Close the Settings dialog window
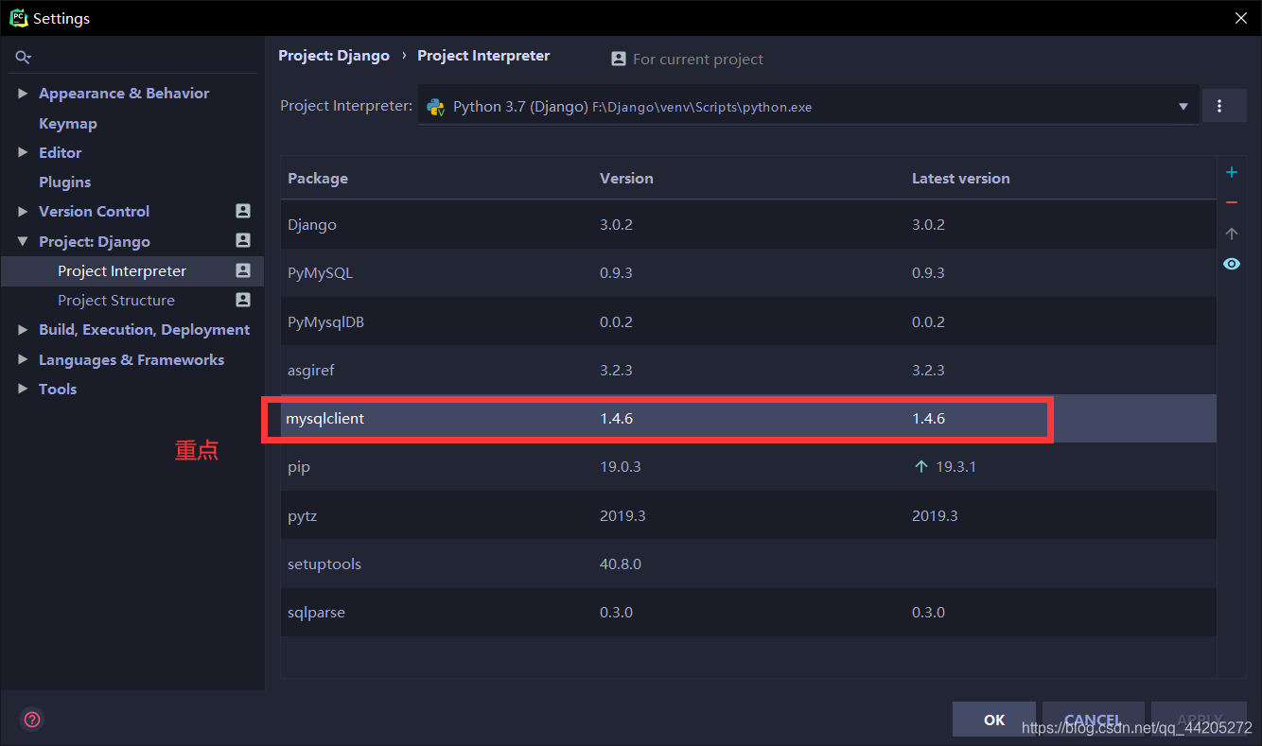The height and width of the screenshot is (746, 1262). coord(1240,18)
